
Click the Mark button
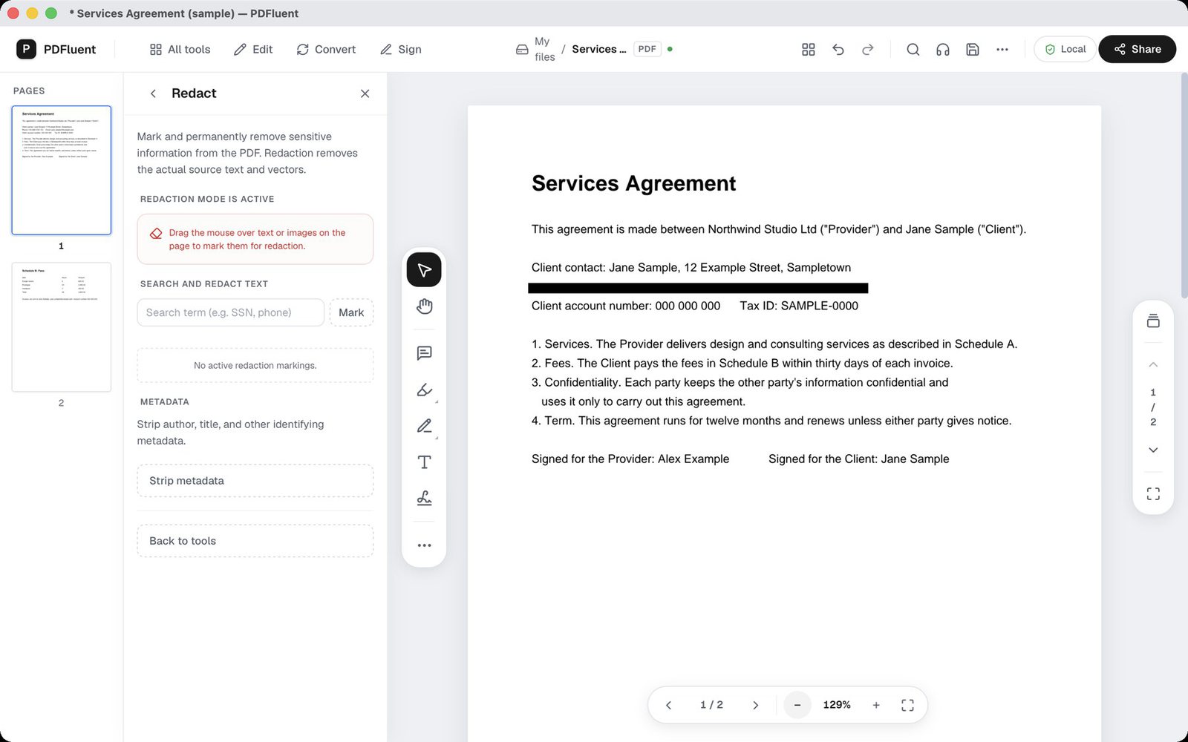[351, 312]
